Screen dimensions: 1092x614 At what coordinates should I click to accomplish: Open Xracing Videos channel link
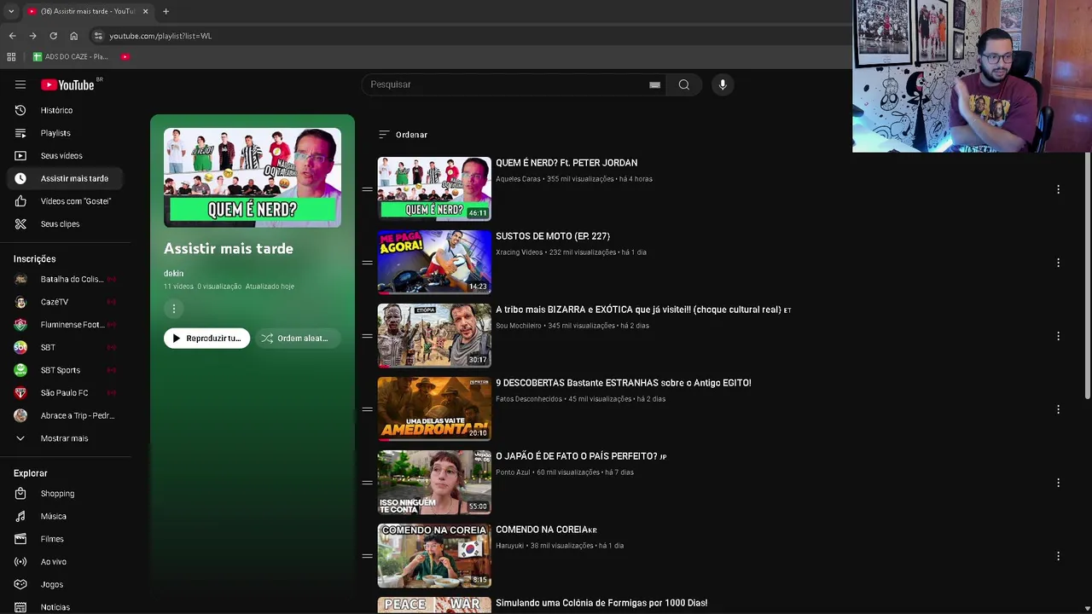click(x=519, y=252)
